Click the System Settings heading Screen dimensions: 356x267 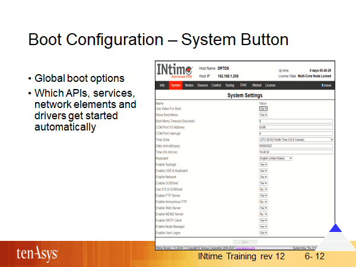[x=245, y=96]
